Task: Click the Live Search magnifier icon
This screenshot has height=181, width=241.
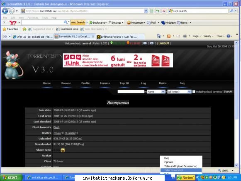Action: (x=231, y=11)
